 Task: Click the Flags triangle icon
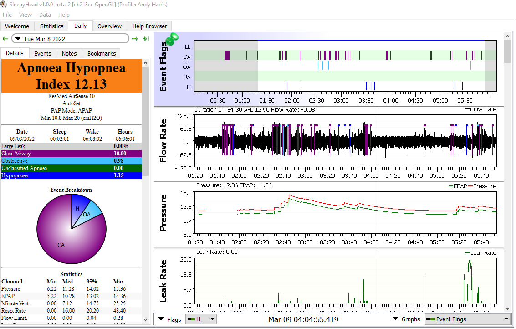[162, 319]
